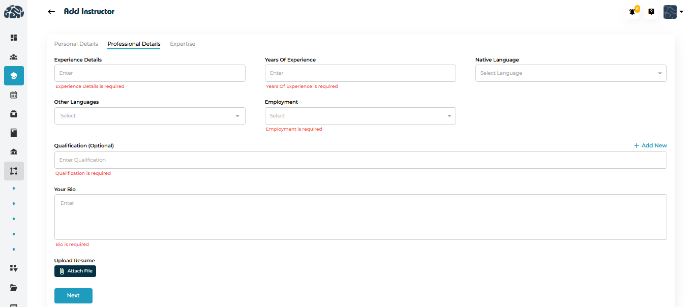Click the back arrow beside Add Instructor
692x307 pixels.
point(51,12)
